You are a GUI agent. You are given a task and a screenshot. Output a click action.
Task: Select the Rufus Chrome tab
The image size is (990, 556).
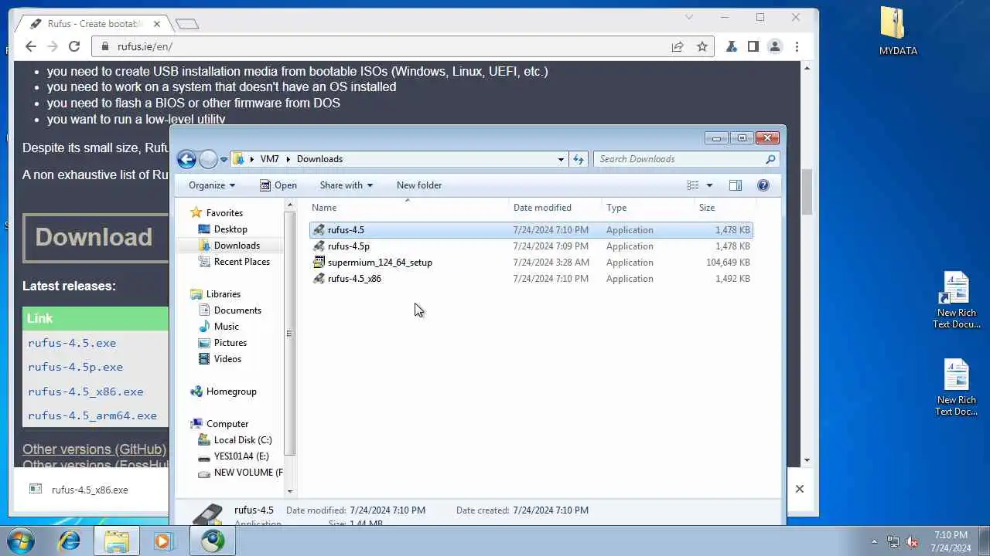pyautogui.click(x=94, y=24)
